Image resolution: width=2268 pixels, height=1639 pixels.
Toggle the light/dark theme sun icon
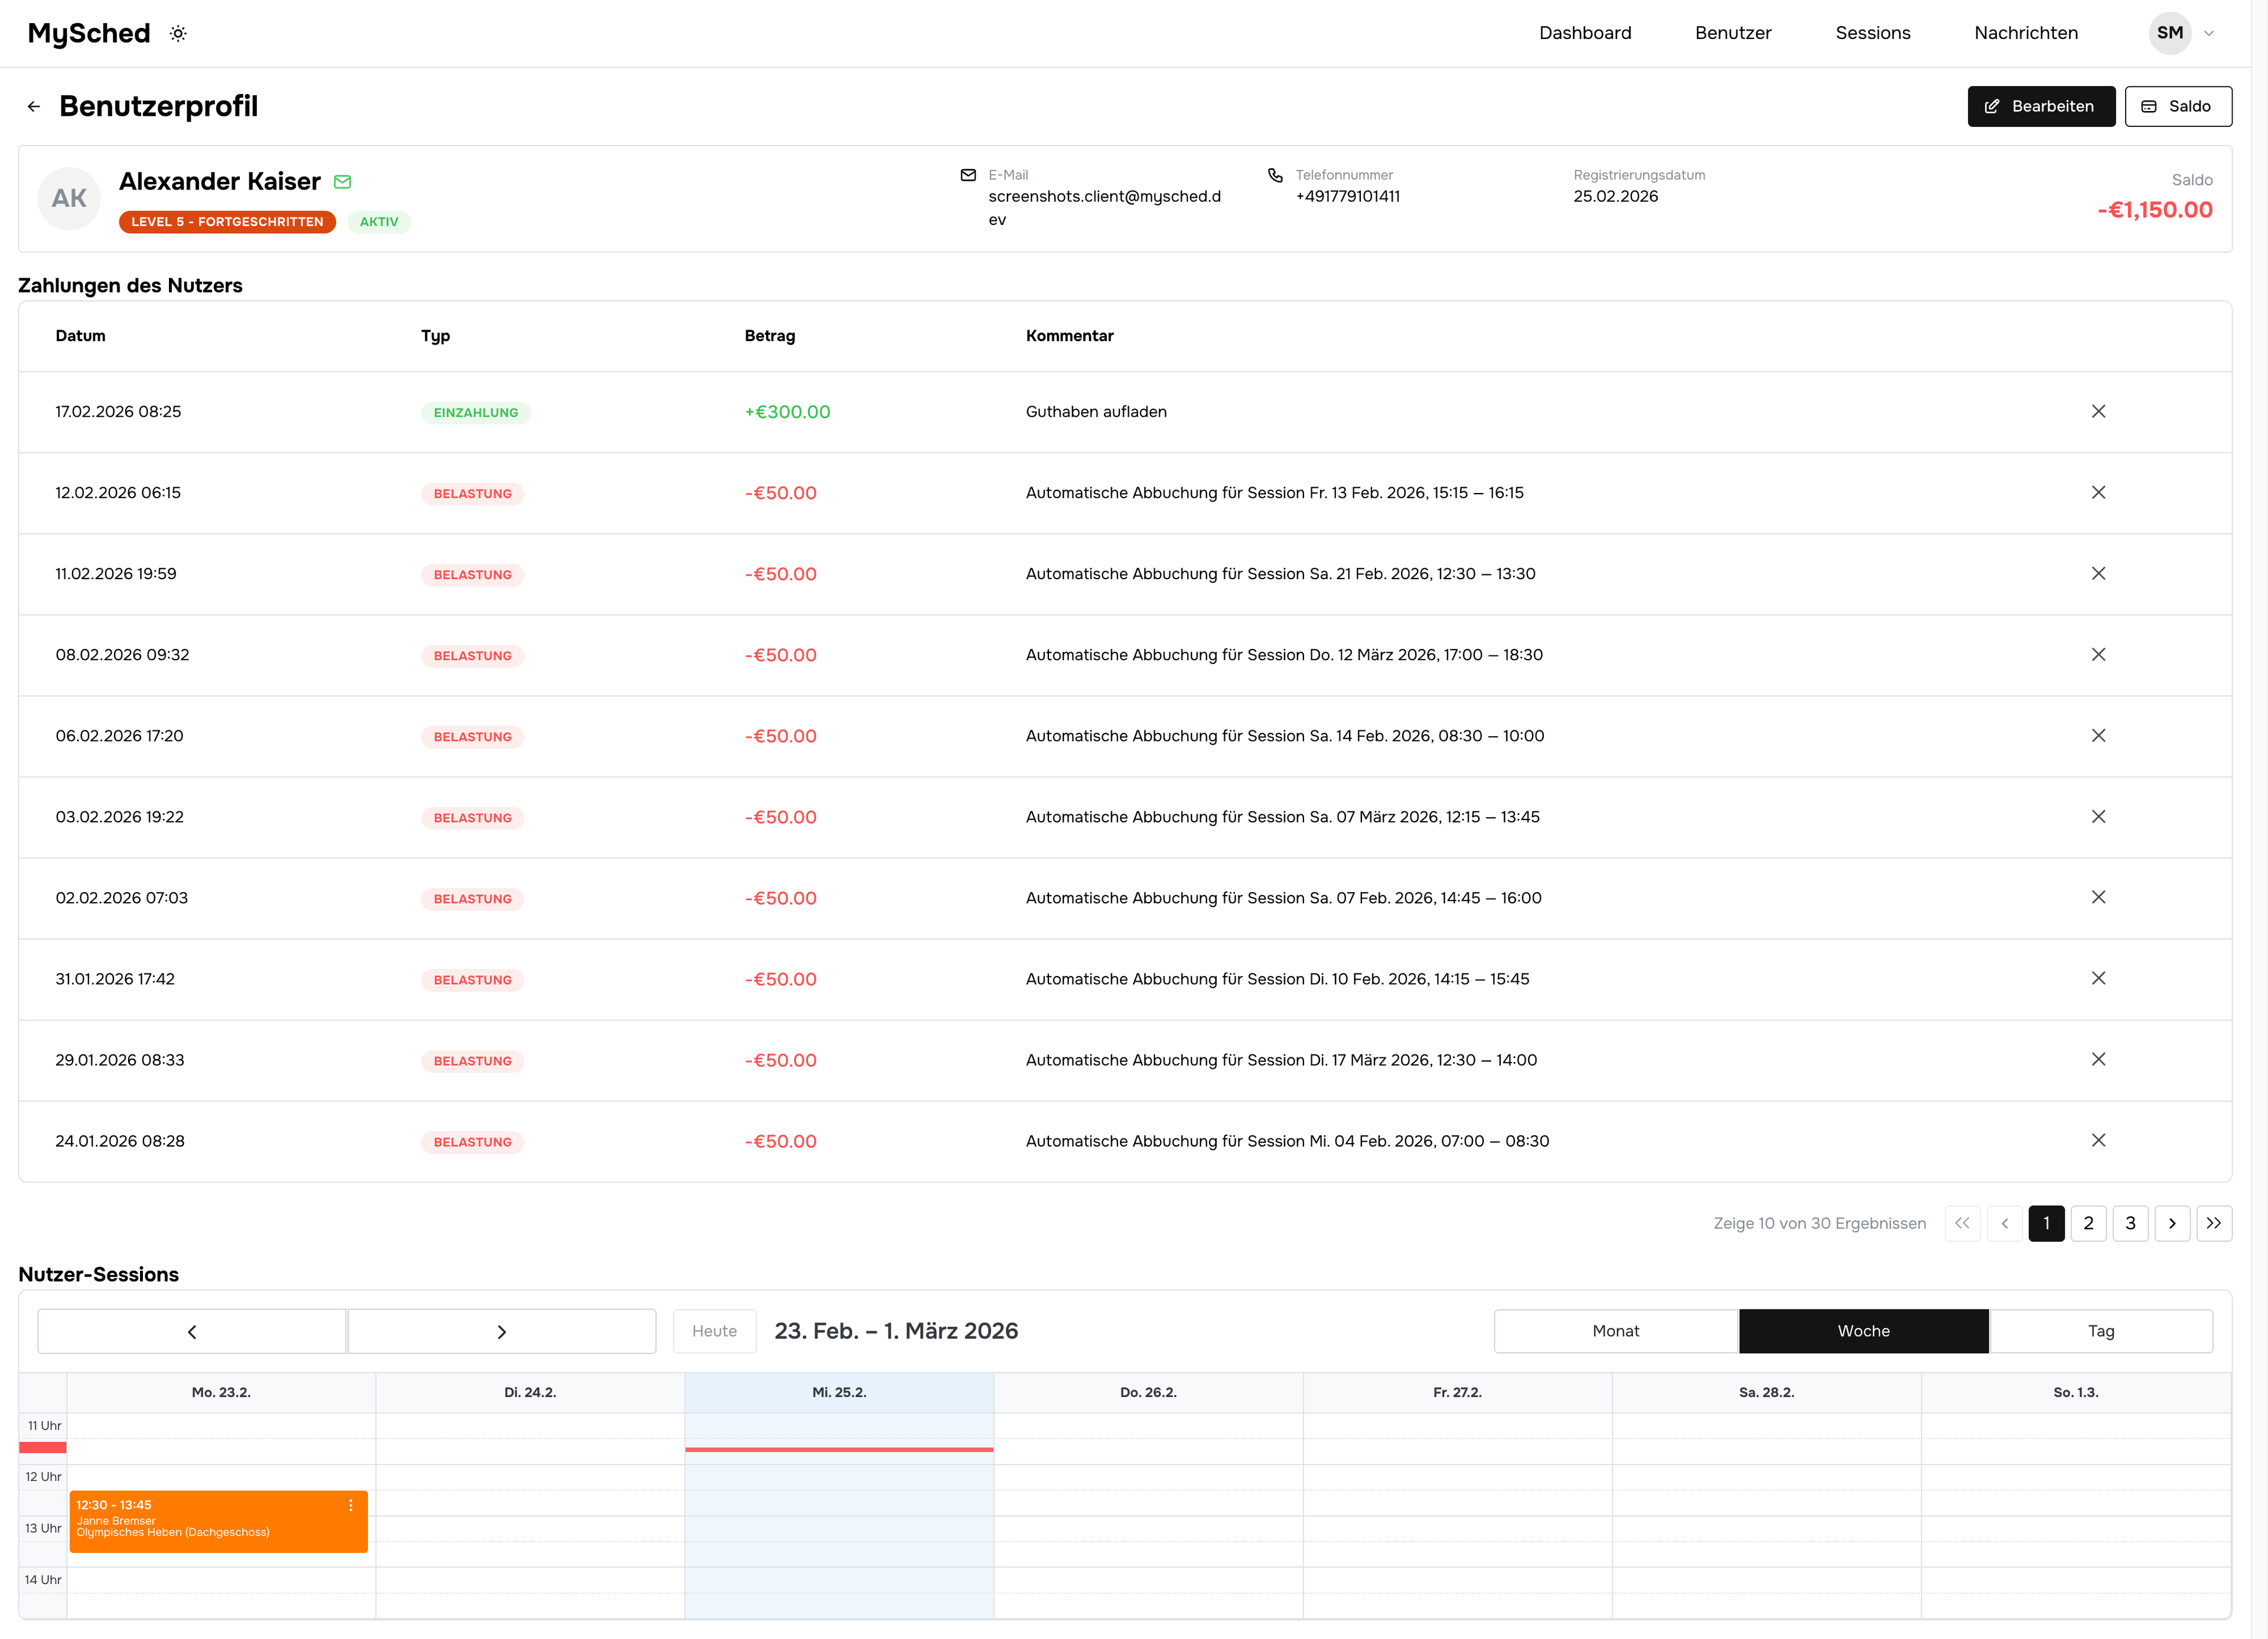[x=178, y=34]
